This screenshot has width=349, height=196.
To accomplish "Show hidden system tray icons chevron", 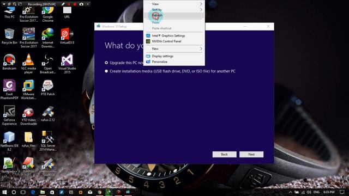I will tap(290, 192).
